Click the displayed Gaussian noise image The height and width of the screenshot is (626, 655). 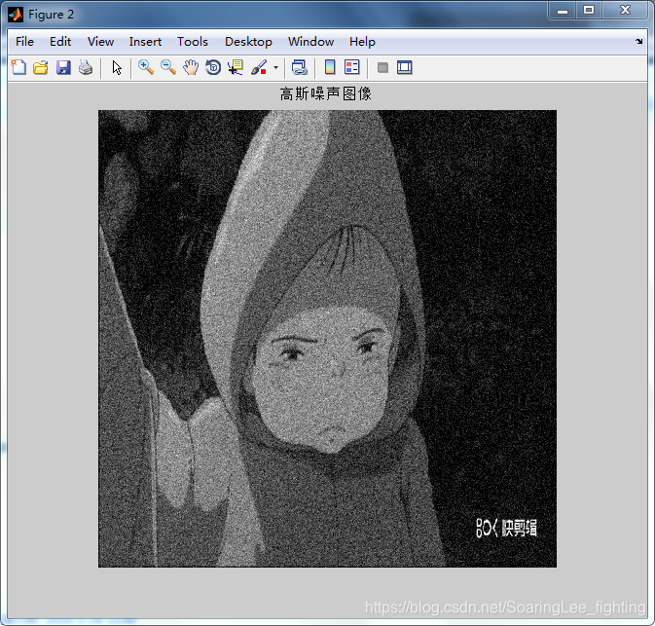pyautogui.click(x=327, y=339)
